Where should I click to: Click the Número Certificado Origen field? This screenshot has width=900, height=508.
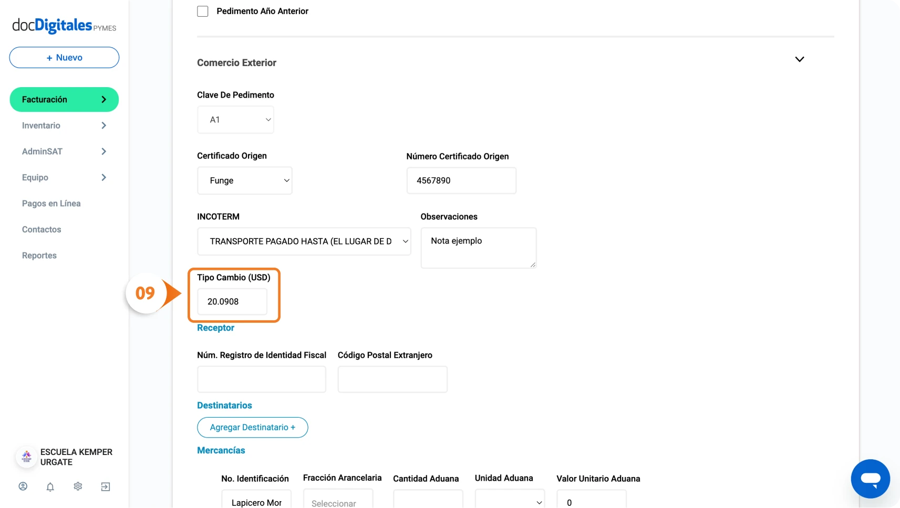[461, 181]
